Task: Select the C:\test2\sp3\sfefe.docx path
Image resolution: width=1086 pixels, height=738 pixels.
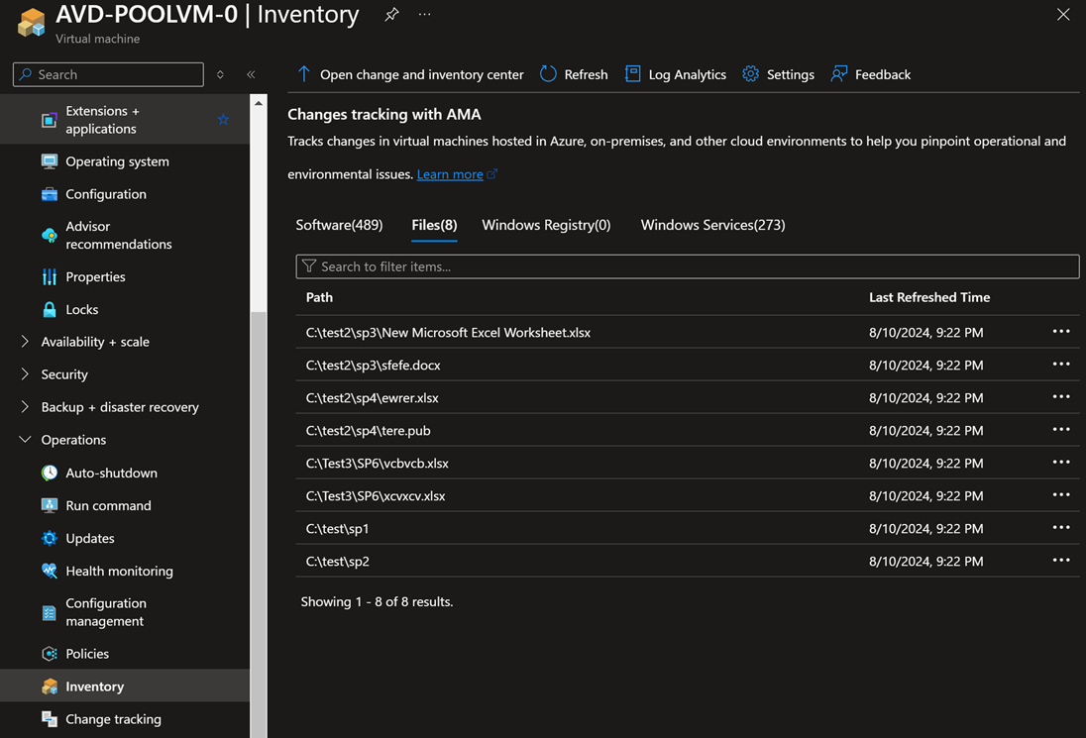Action: [x=374, y=365]
